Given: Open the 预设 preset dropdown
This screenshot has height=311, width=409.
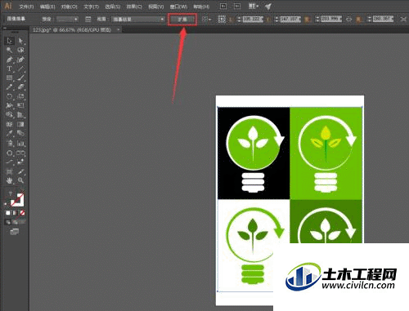Looking at the screenshot, I should tap(67, 20).
